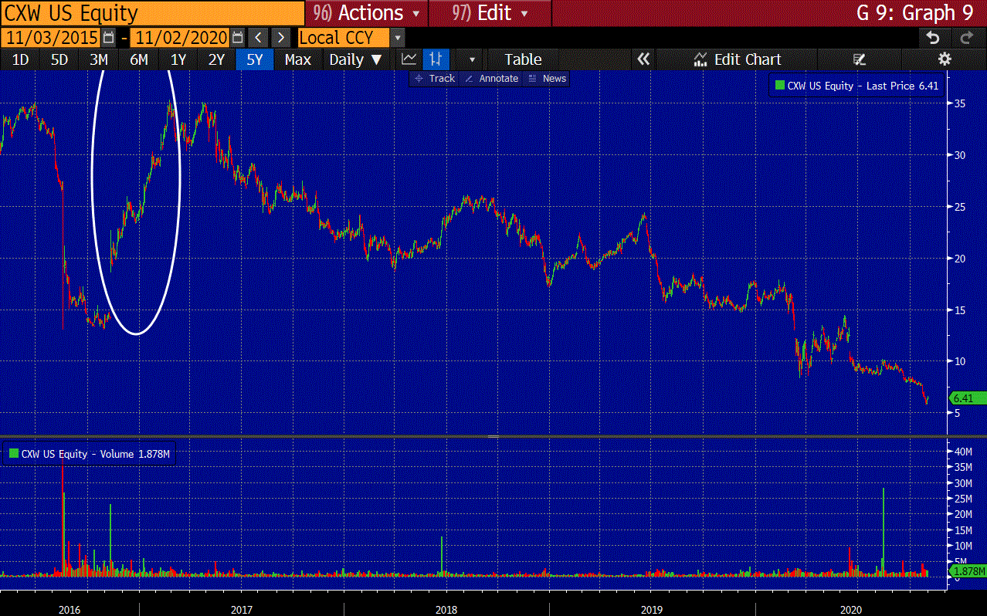Click the green CXW price legend swatch
This screenshot has width=987, height=616.
click(779, 86)
